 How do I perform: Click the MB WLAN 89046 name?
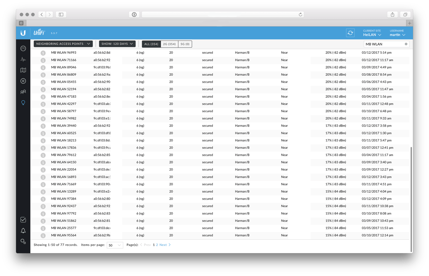tap(64, 67)
